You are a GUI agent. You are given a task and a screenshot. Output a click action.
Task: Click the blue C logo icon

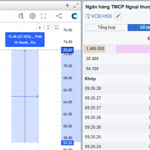click(x=74, y=16)
